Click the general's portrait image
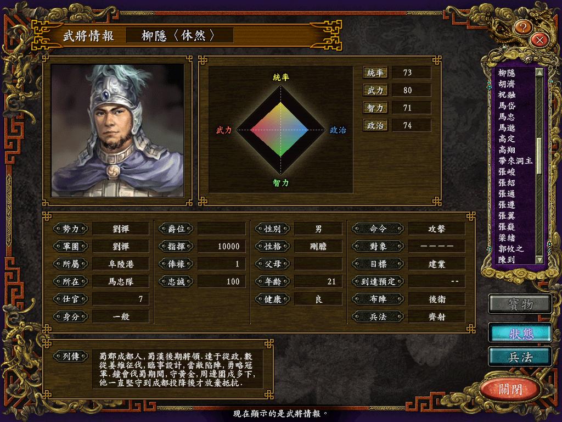The height and width of the screenshot is (422, 562). coord(117,131)
